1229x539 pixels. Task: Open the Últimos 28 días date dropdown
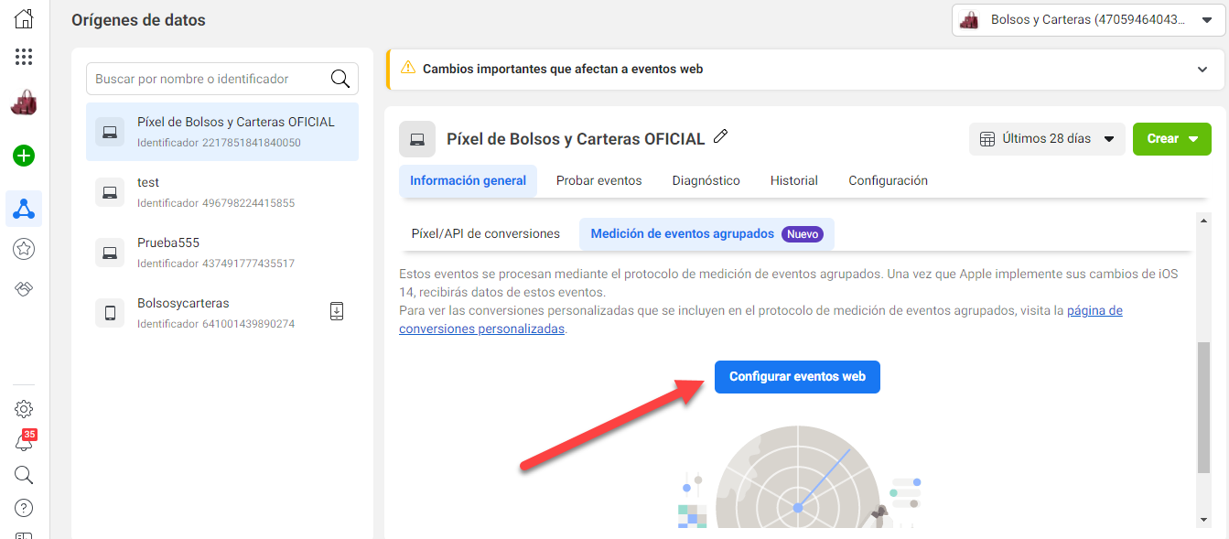pos(1047,139)
